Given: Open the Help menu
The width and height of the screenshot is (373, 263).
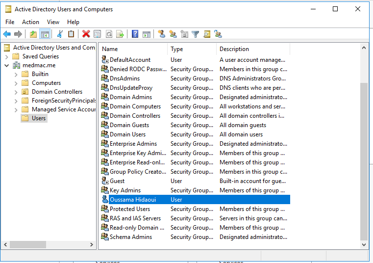Looking at the screenshot, I should [73, 22].
